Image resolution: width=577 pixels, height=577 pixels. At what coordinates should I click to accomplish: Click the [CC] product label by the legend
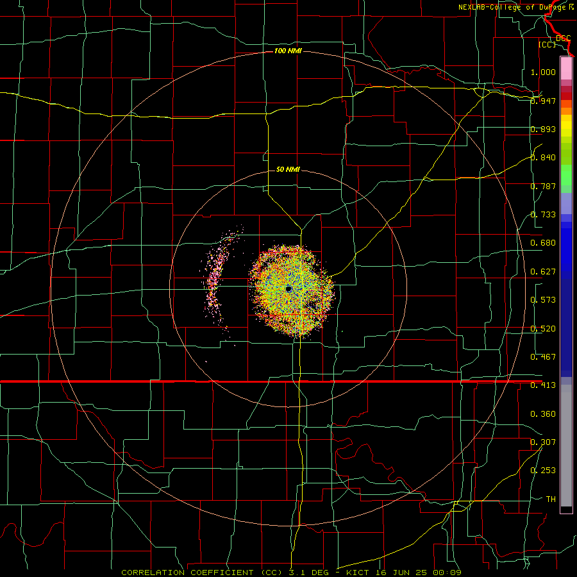(547, 44)
